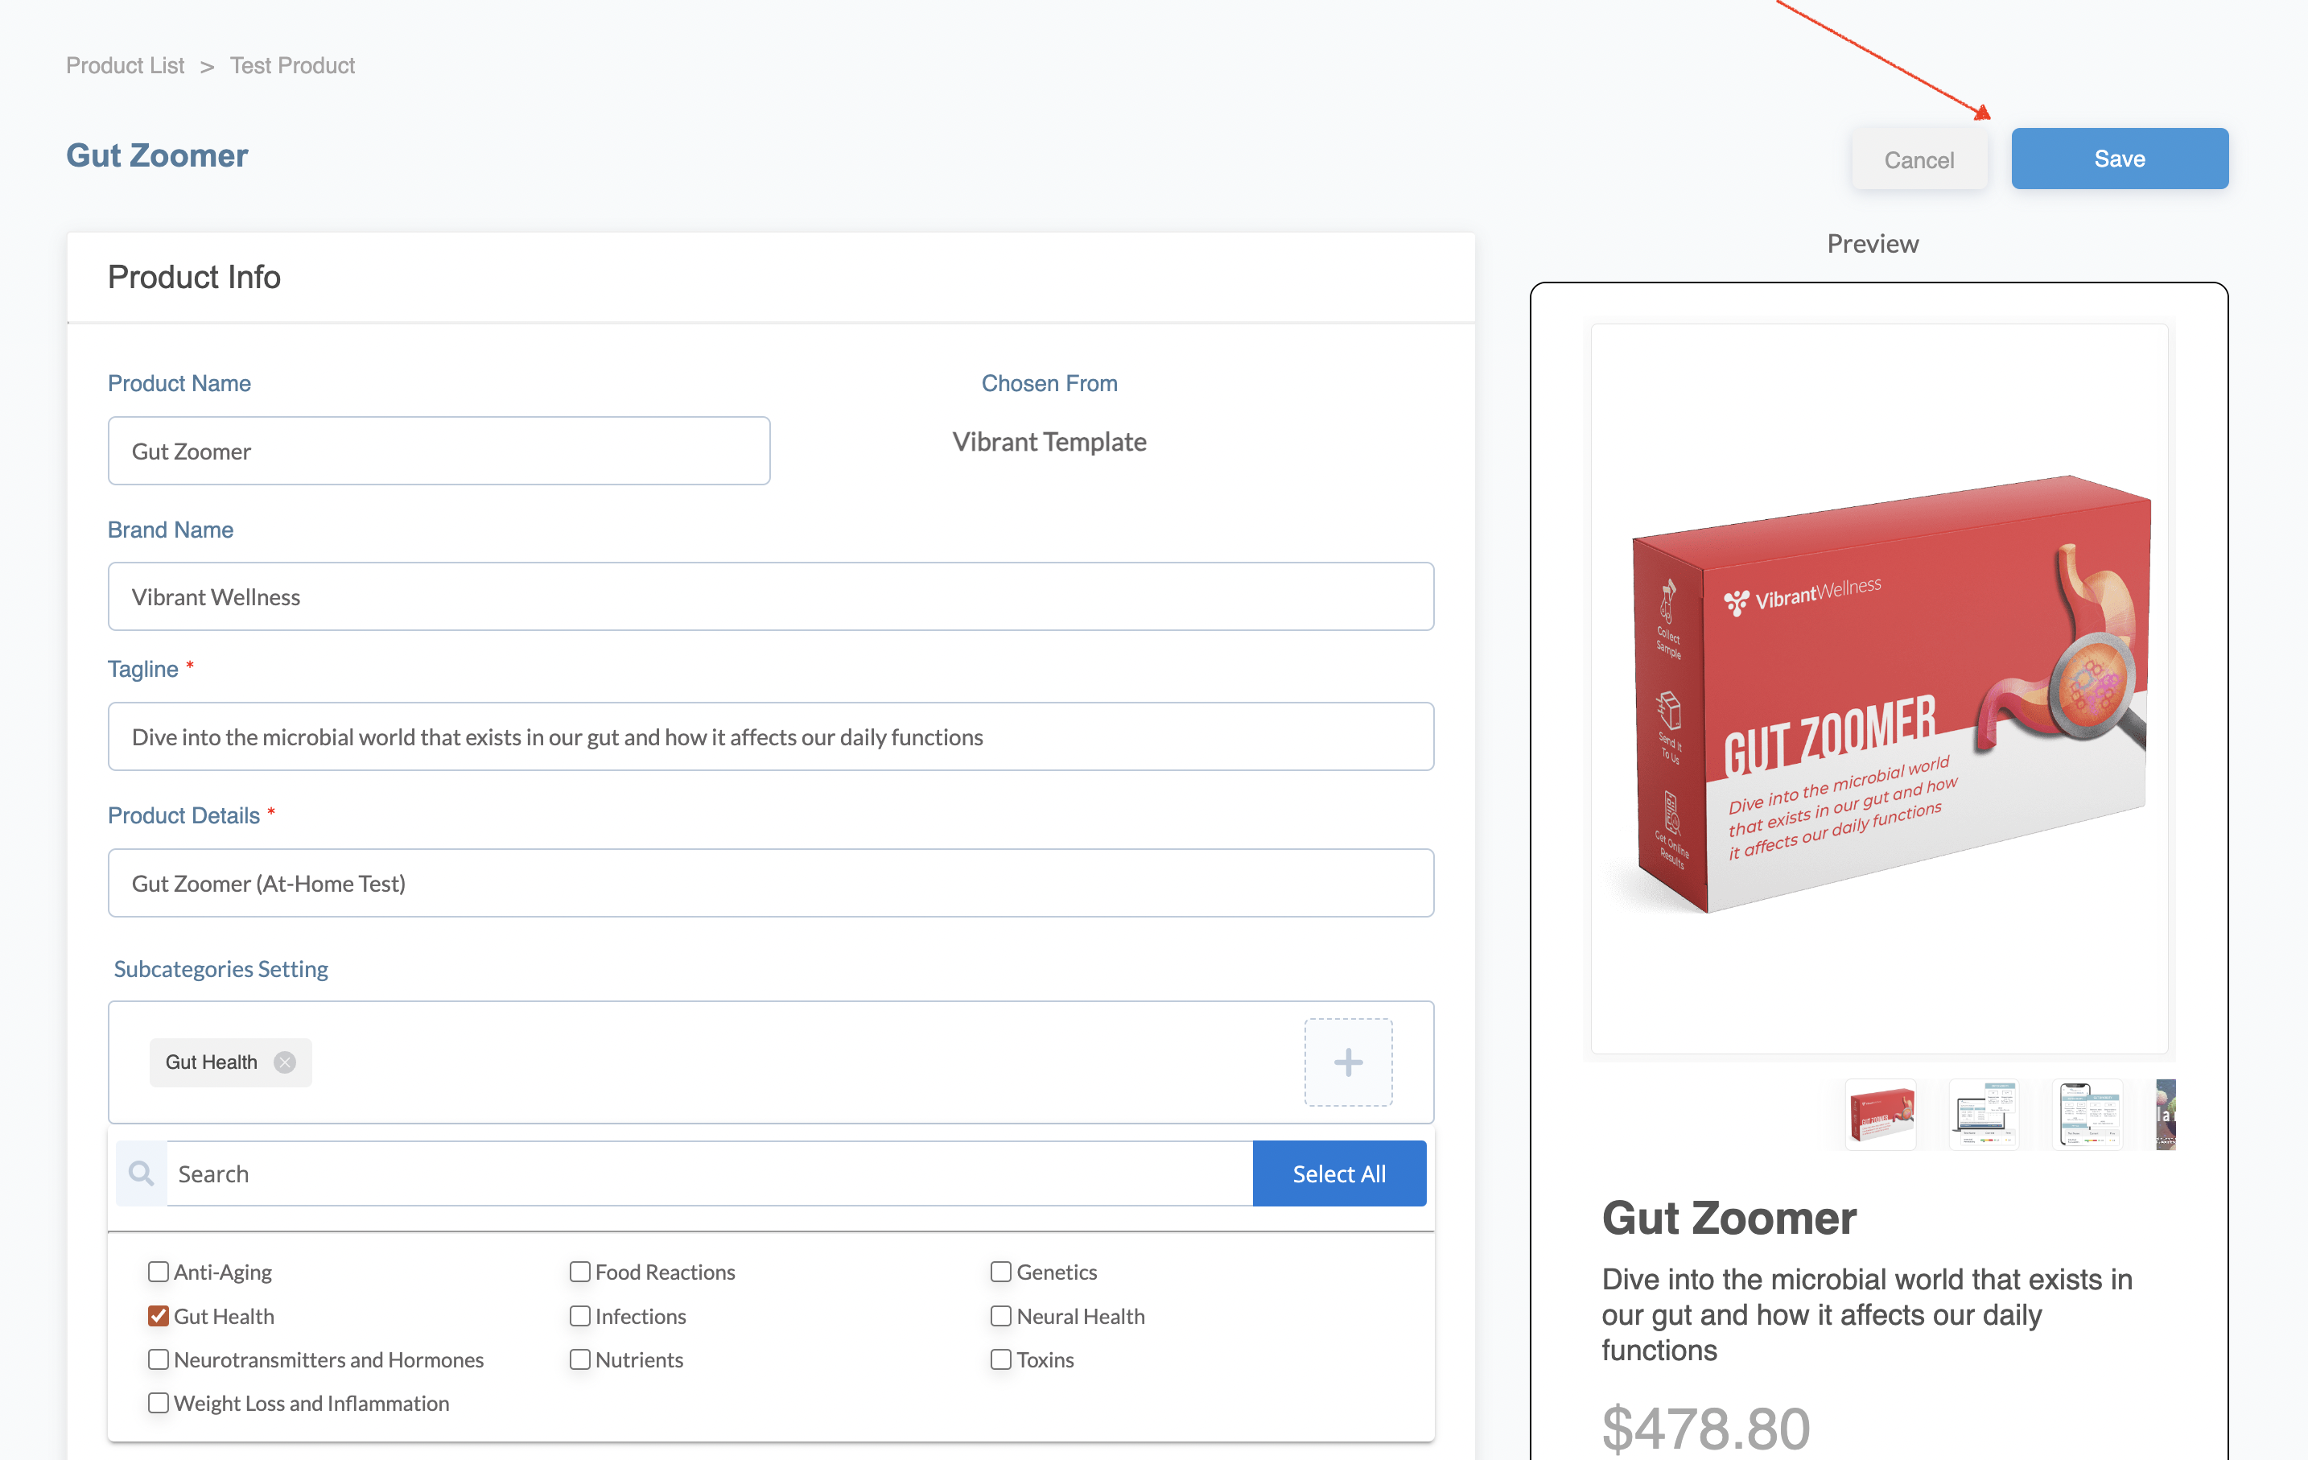Click the $478.80 price in preview

(1706, 1429)
